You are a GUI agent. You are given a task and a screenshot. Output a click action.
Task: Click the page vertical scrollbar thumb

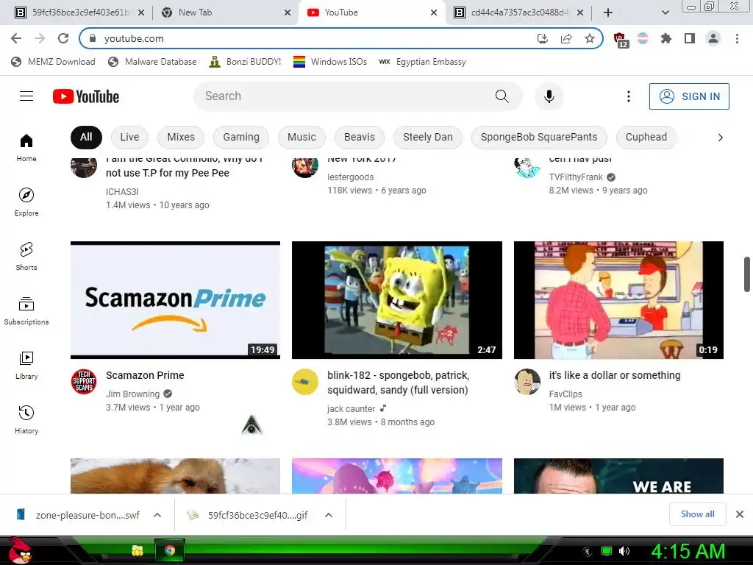tap(747, 274)
